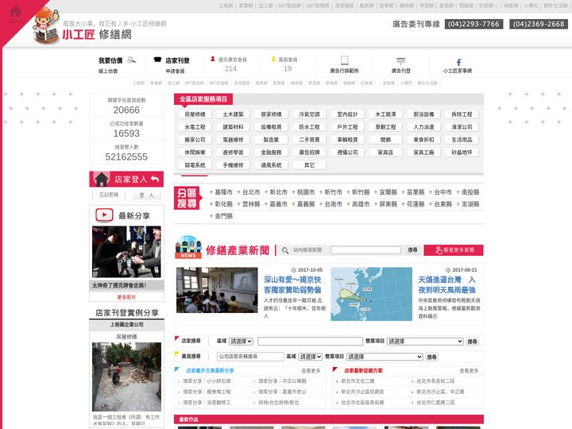Choose the 其它 category button
This screenshot has width=572, height=429.
click(309, 165)
